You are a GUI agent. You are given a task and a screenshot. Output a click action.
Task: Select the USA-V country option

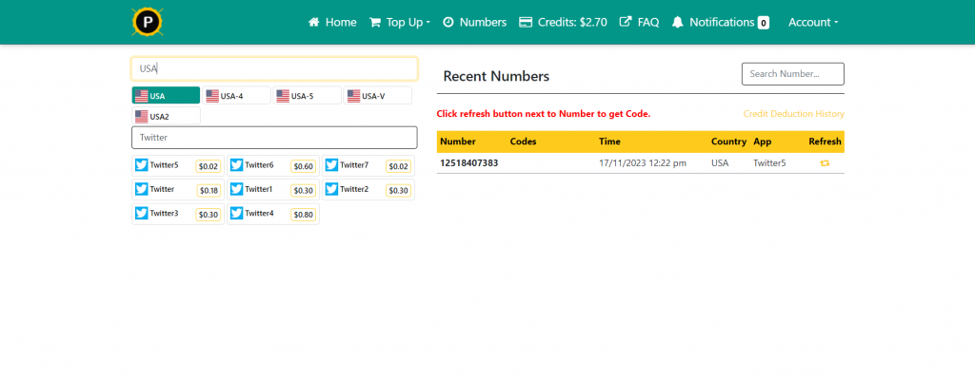pyautogui.click(x=377, y=96)
